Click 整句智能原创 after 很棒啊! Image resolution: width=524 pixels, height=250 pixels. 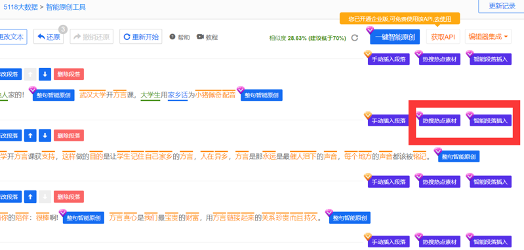(83, 219)
